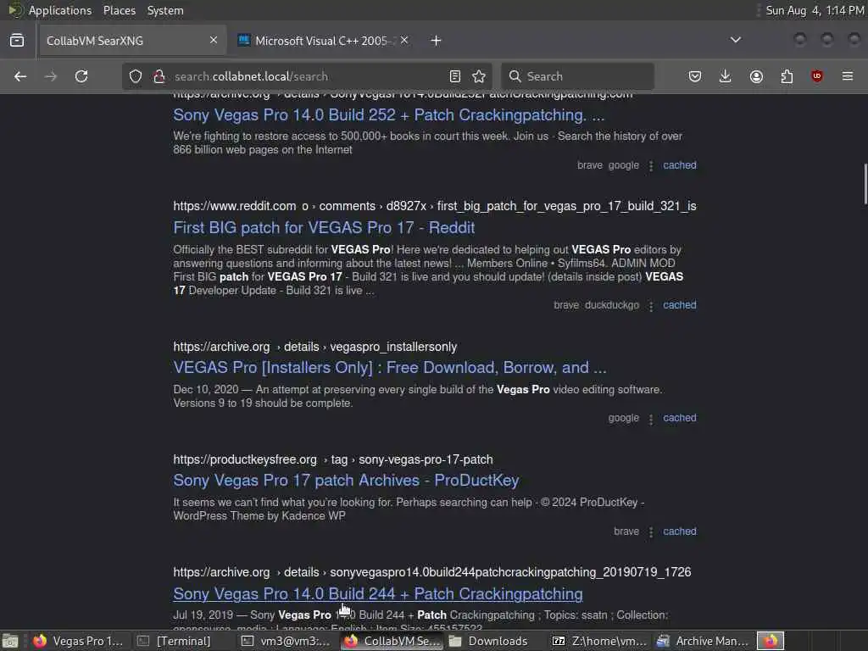Open cached link for Installers Only result
Viewport: 868px width, 651px height.
tap(680, 418)
